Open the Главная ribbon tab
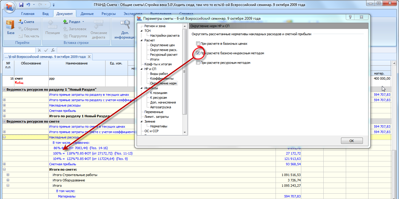This screenshot has width=399, height=199. (28, 14)
